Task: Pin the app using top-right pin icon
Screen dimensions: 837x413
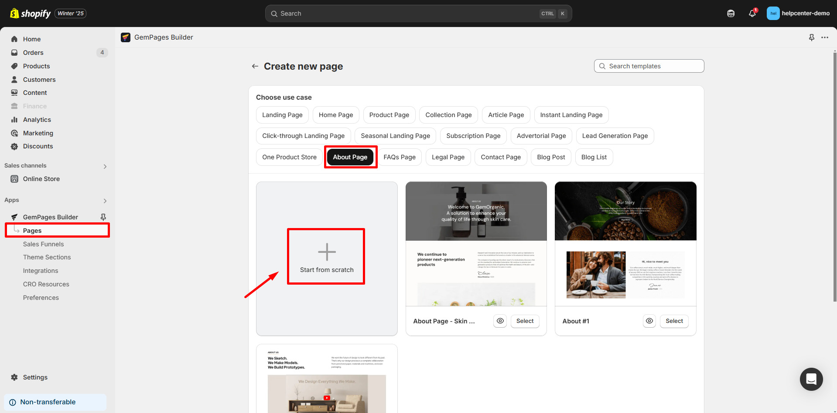Action: click(811, 37)
